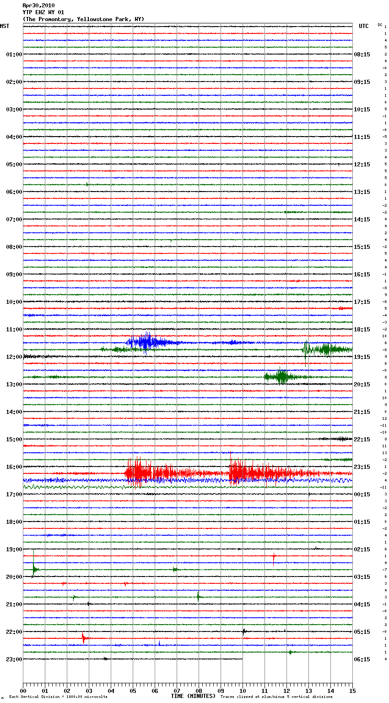The height and width of the screenshot is (703, 389).
Task: Click the 09:15 UTC time label
Action: (362, 82)
